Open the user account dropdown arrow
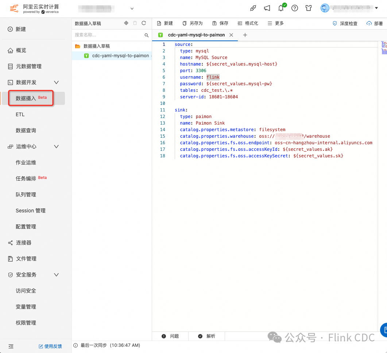Screen dimensions: 387x353 click(376, 8)
